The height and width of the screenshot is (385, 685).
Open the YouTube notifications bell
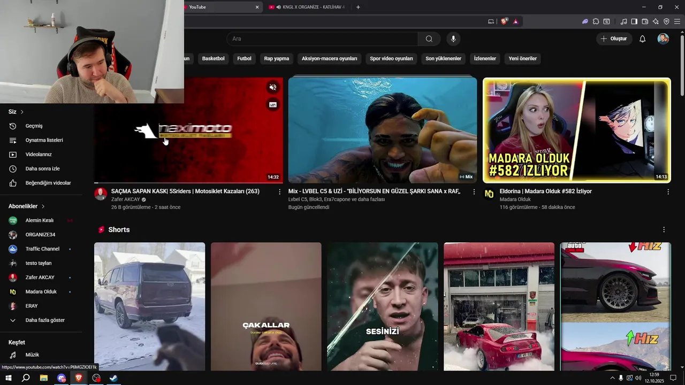pyautogui.click(x=643, y=38)
